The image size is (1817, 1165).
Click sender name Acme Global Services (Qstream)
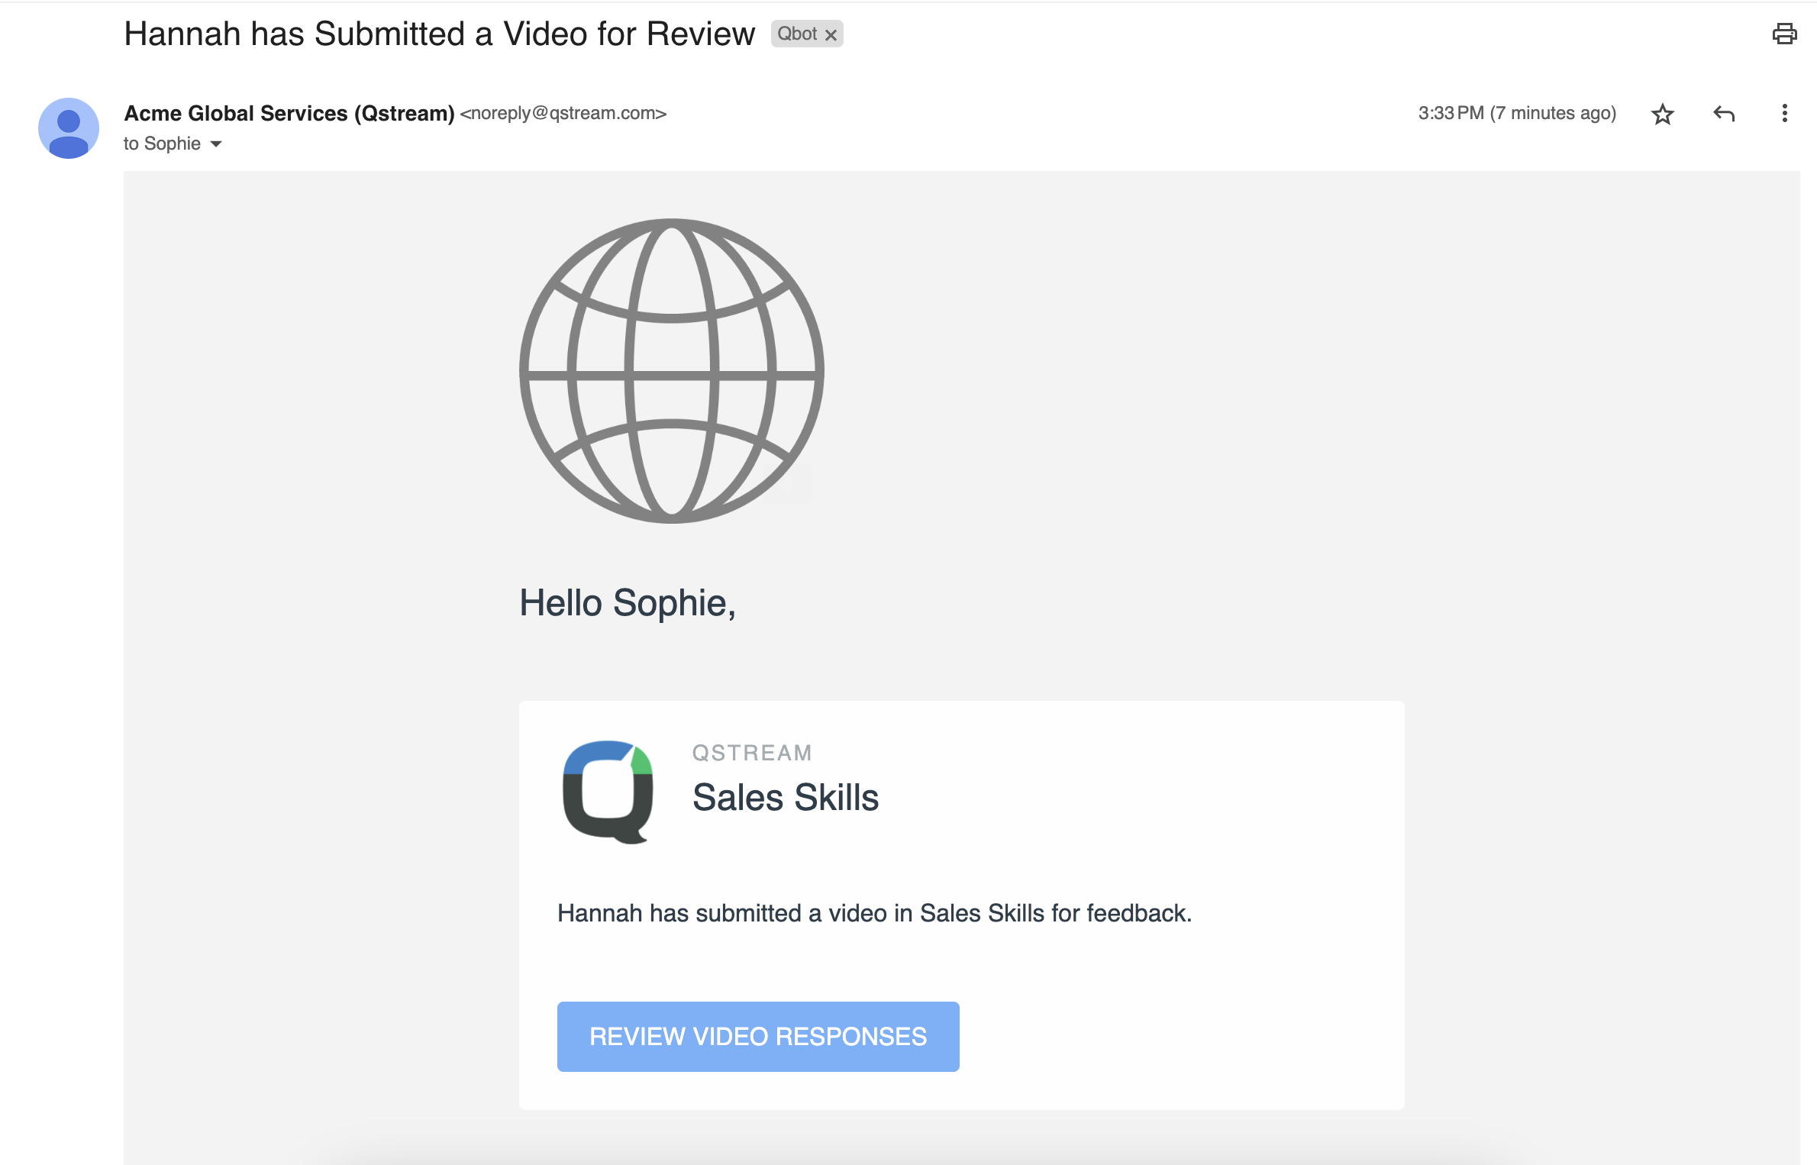tap(289, 113)
